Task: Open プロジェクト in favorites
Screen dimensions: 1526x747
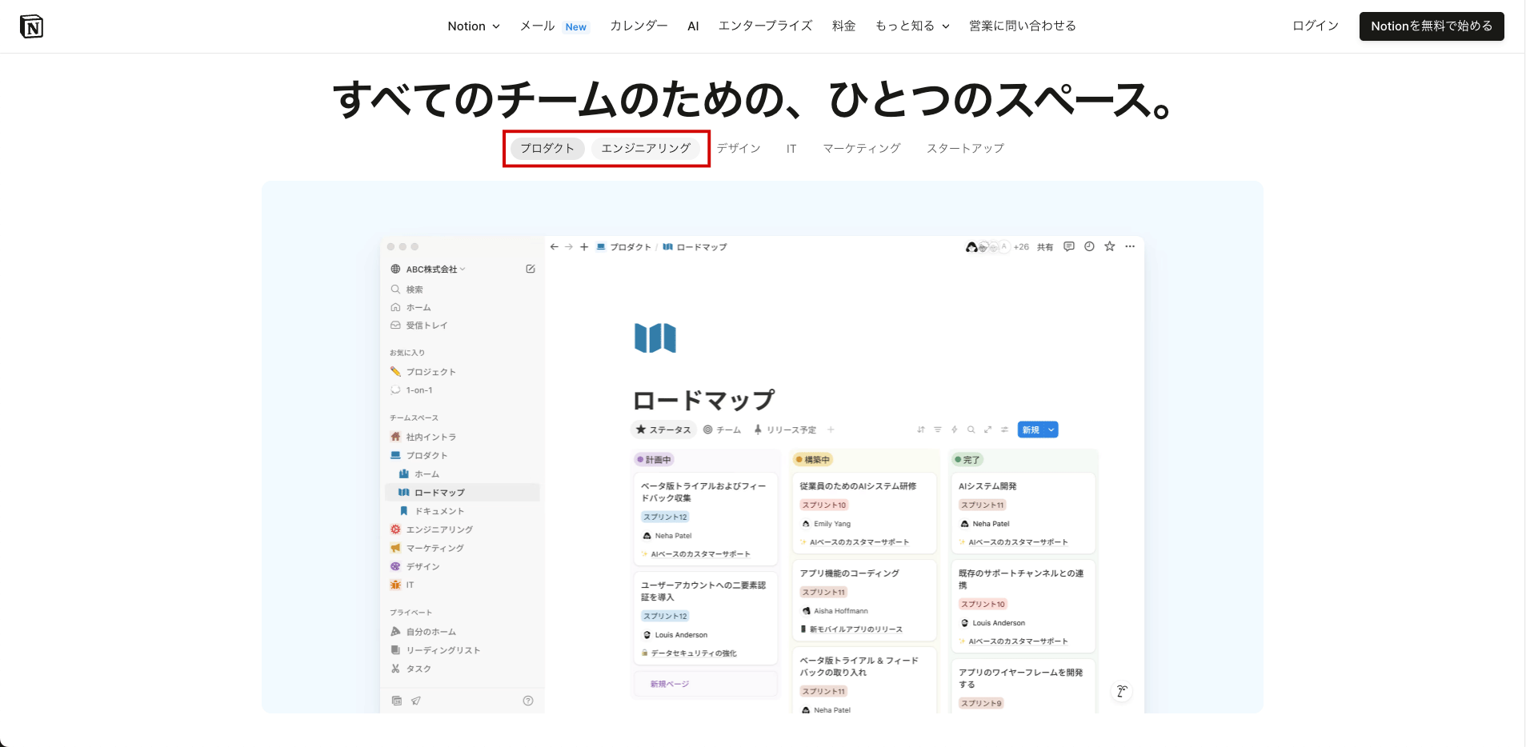Action: pyautogui.click(x=423, y=372)
